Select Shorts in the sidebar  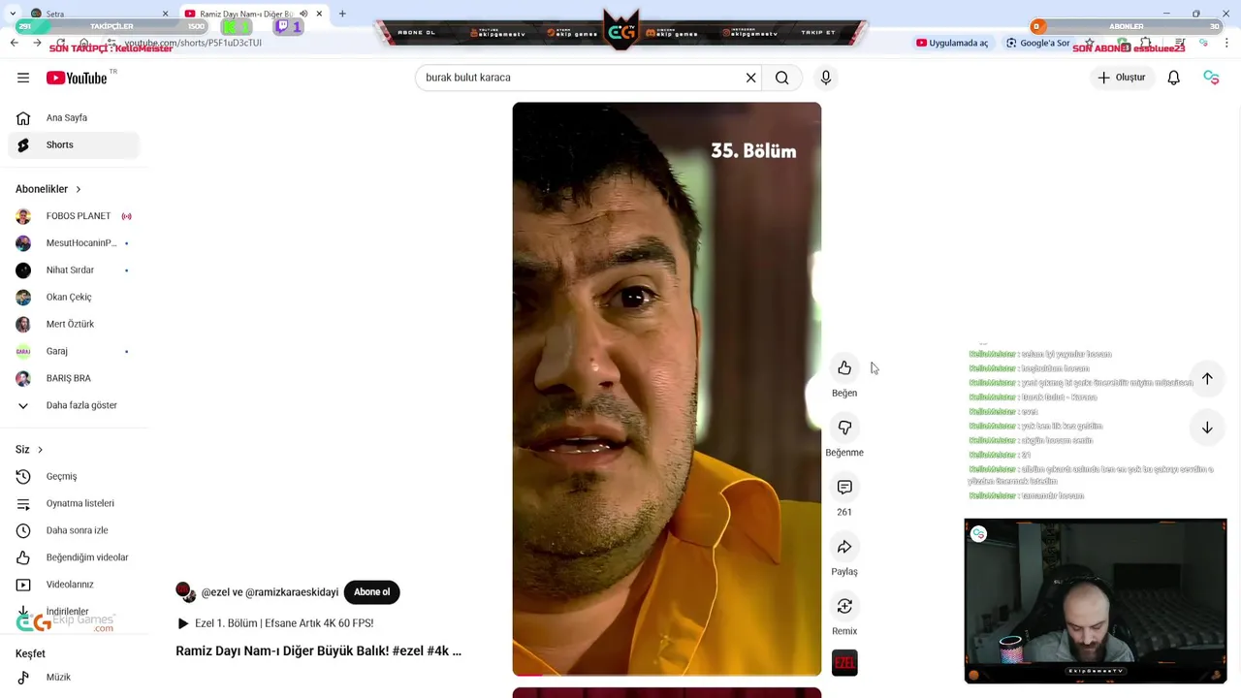click(x=74, y=145)
